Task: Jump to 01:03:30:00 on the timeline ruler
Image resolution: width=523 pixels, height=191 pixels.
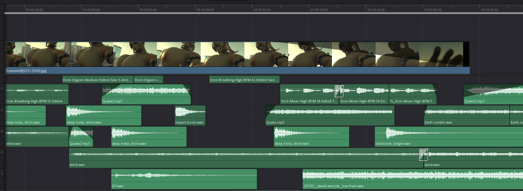Action: point(433,10)
